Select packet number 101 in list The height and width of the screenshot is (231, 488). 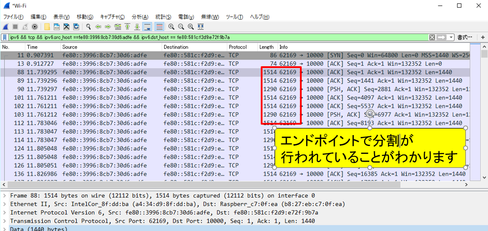pyautogui.click(x=131, y=98)
